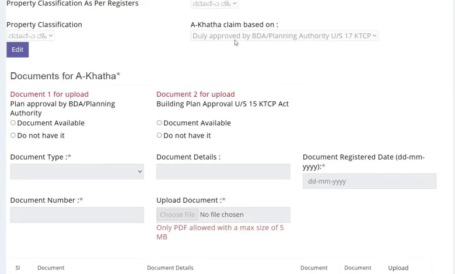Click the Sl column header
Image resolution: width=455 pixels, height=274 pixels.
(17, 268)
